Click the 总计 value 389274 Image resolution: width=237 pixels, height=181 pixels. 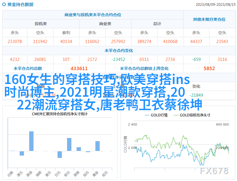[x=144, y=42]
